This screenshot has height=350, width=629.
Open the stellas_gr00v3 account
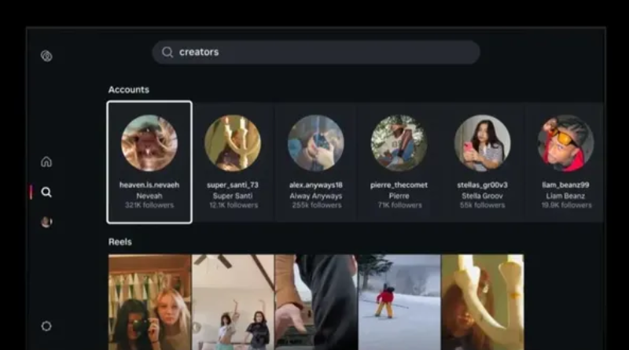click(x=482, y=161)
